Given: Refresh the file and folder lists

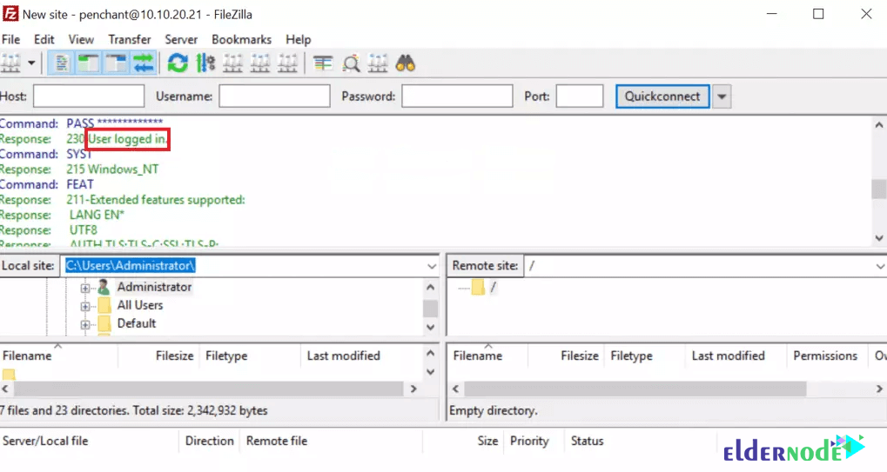Looking at the screenshot, I should coord(178,63).
